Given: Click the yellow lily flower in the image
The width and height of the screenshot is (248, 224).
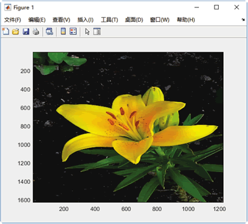Looking at the screenshot, I should pos(132,126).
